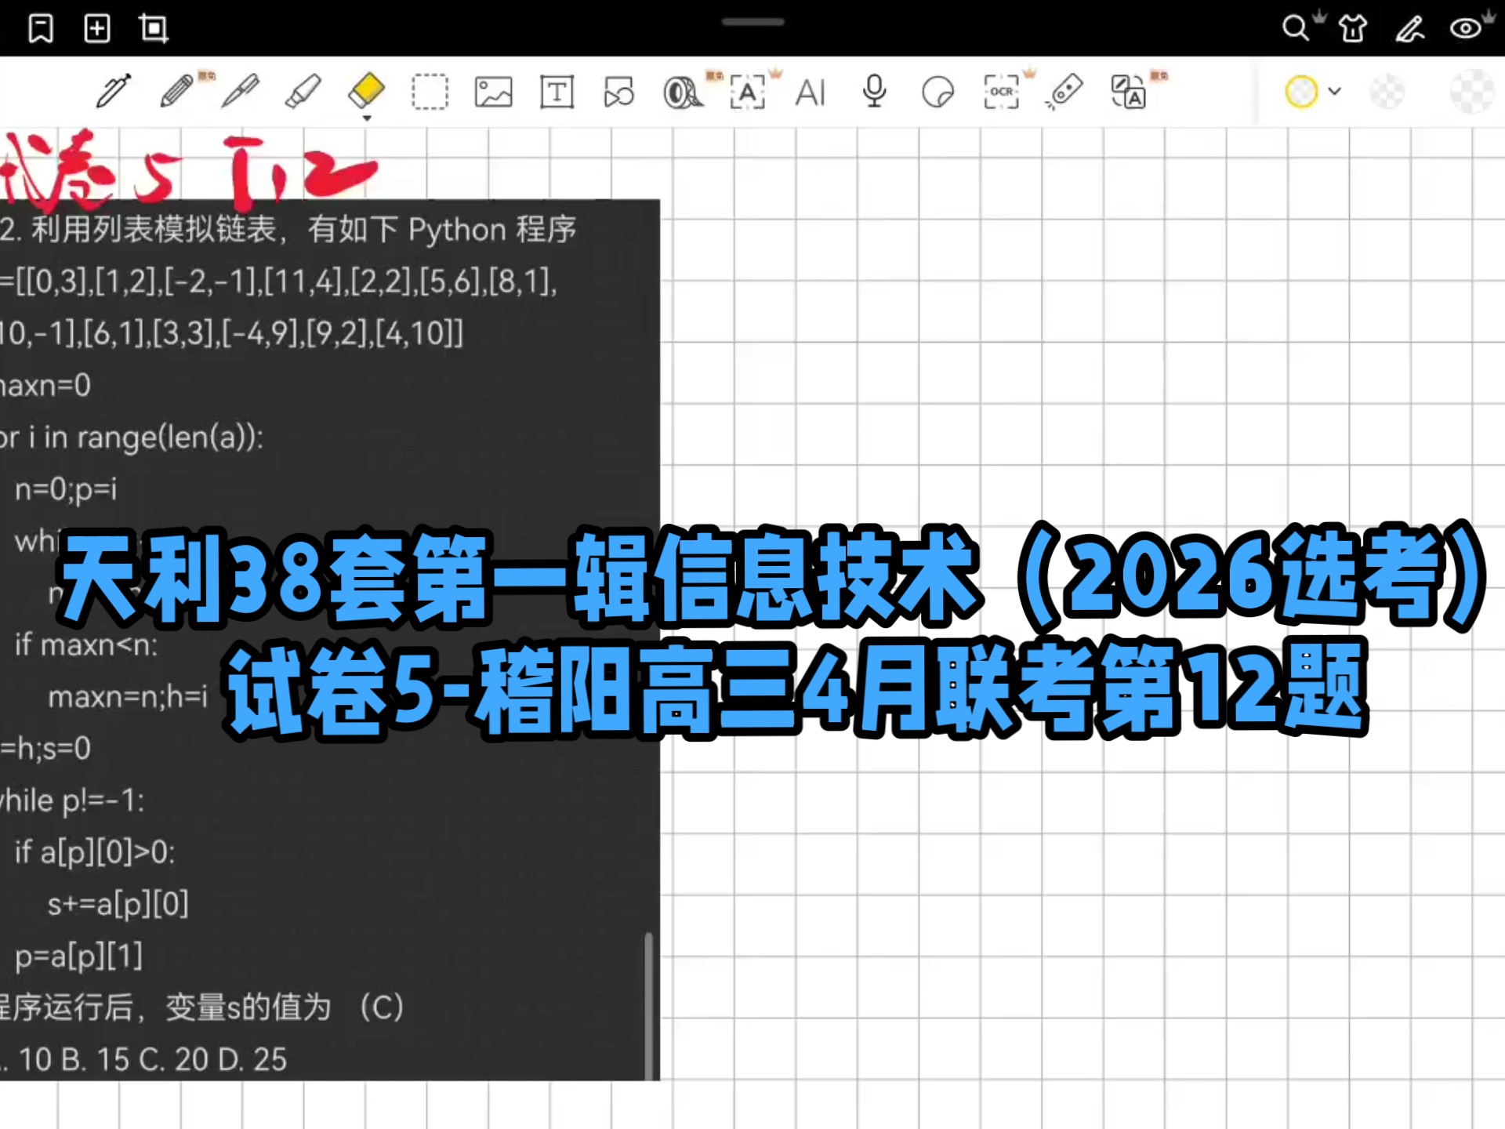Image resolution: width=1505 pixels, height=1129 pixels.
Task: Expand the color dropdown arrow
Action: pos(1335,92)
